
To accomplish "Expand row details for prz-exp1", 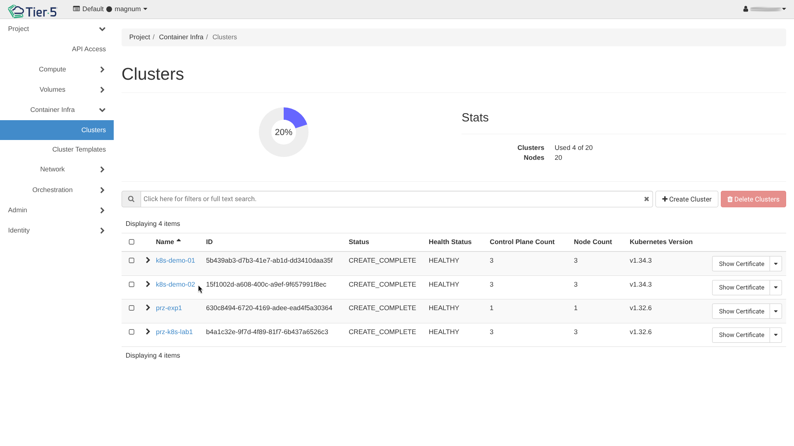I will coord(148,308).
